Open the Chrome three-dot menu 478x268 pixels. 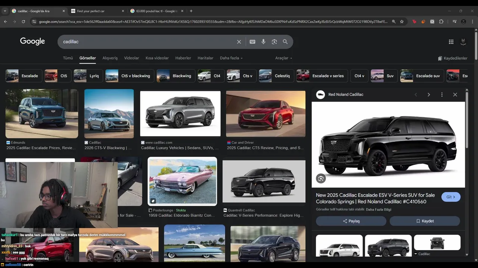point(473,22)
